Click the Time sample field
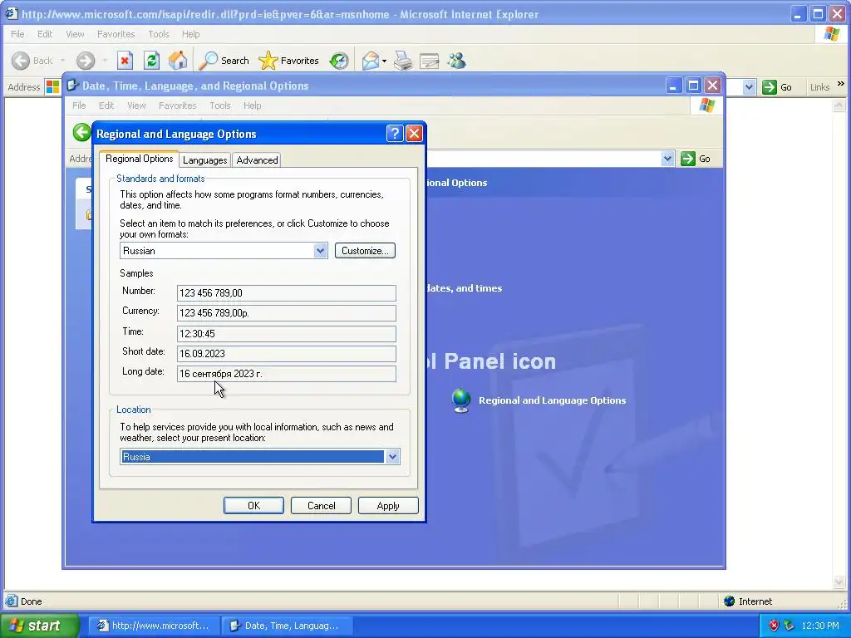This screenshot has height=638, width=851. coord(287,334)
